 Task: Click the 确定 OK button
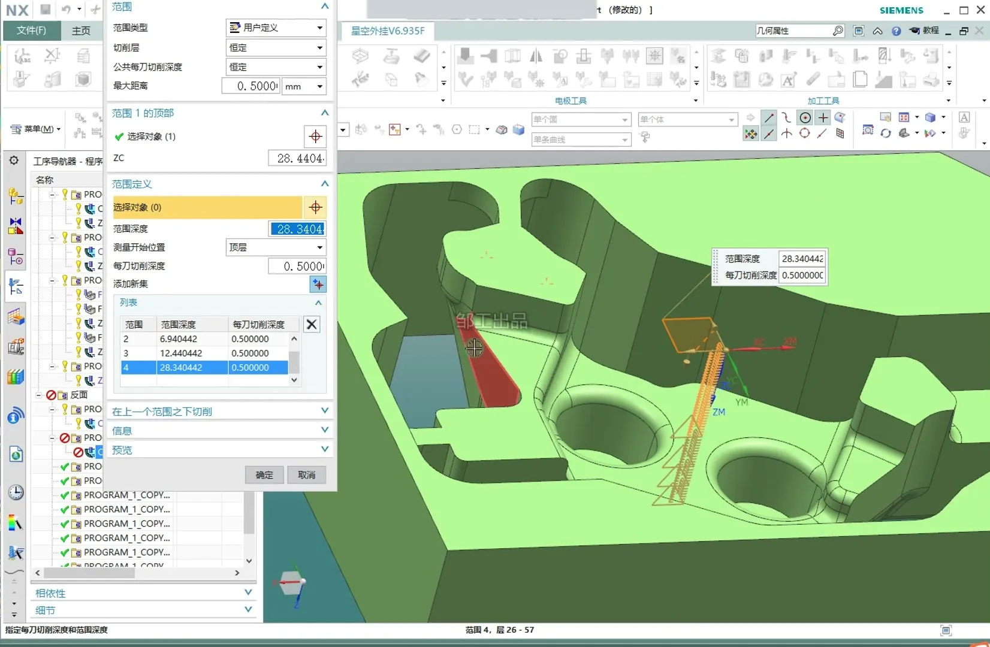pos(264,475)
